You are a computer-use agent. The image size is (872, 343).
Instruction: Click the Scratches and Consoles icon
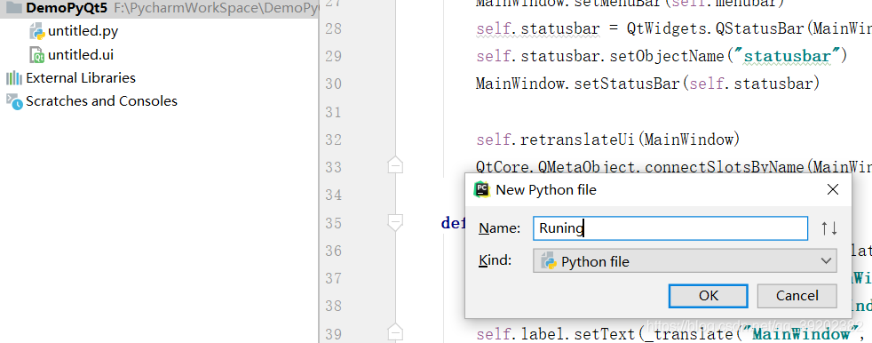click(x=14, y=101)
